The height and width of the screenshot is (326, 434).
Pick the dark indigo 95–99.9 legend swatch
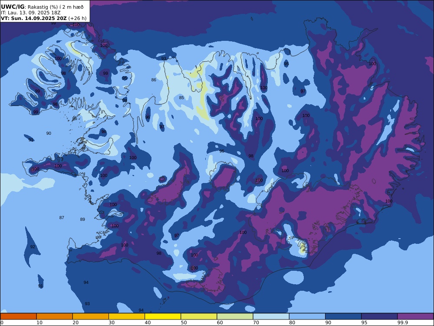pyautogui.click(x=379, y=316)
